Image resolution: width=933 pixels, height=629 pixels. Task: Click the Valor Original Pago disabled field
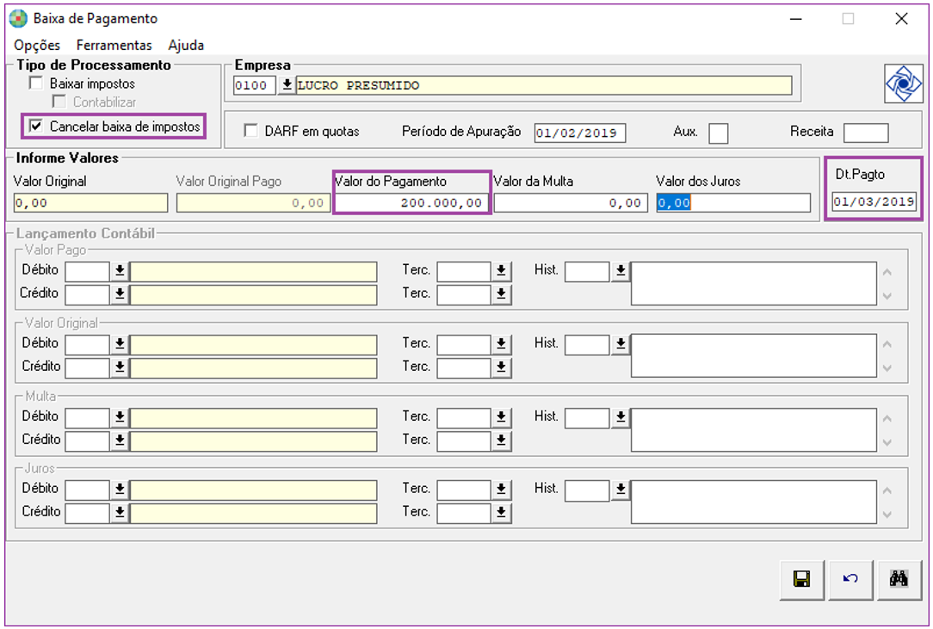[253, 203]
